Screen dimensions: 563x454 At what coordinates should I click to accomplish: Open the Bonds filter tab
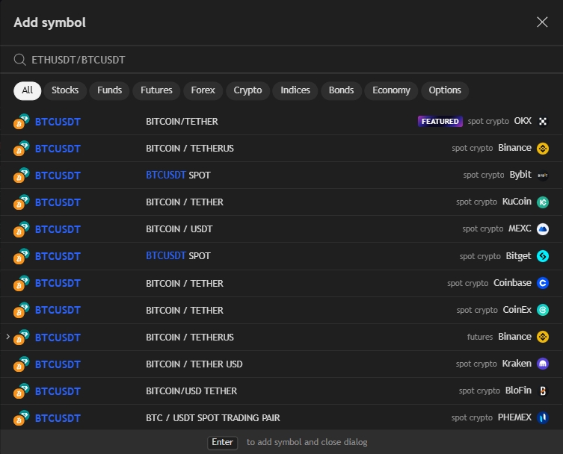tap(341, 90)
